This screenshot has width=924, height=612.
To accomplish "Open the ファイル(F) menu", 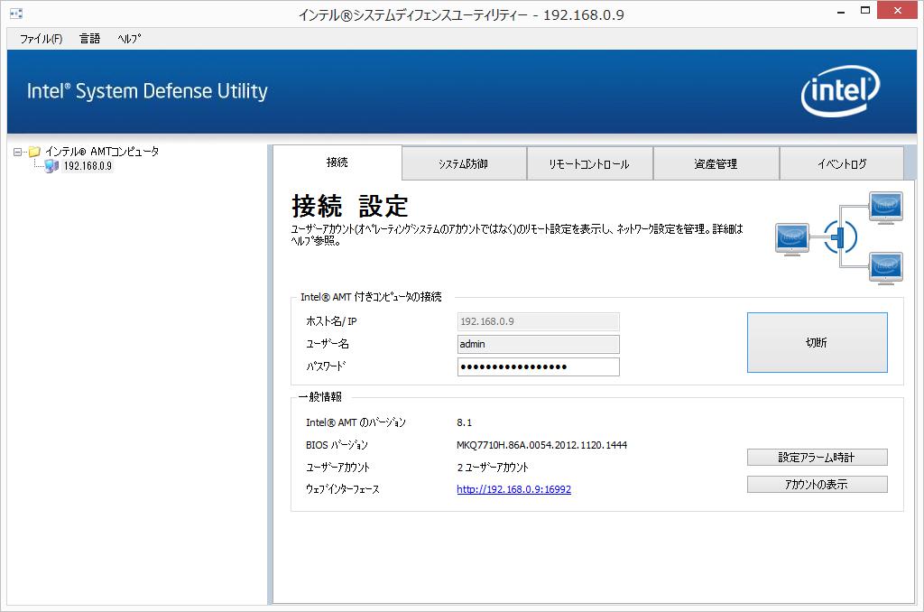I will point(42,39).
